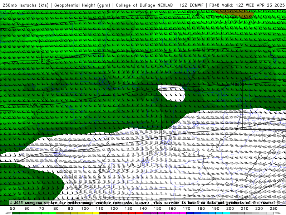This screenshot has width=286, height=215.
Task: Click the "Geopotential Height (gpm)" title text
Action: pos(82,5)
